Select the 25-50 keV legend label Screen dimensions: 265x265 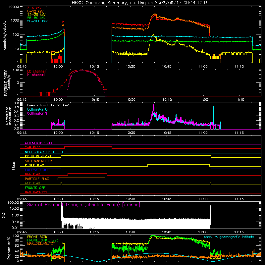pyautogui.click(x=36, y=18)
